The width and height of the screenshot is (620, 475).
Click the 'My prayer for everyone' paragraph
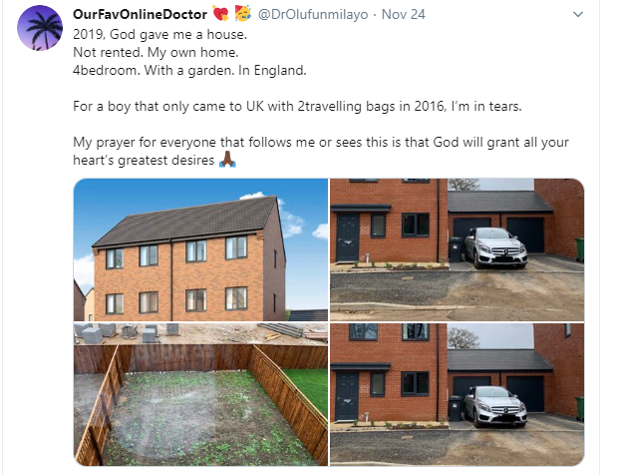(x=321, y=151)
